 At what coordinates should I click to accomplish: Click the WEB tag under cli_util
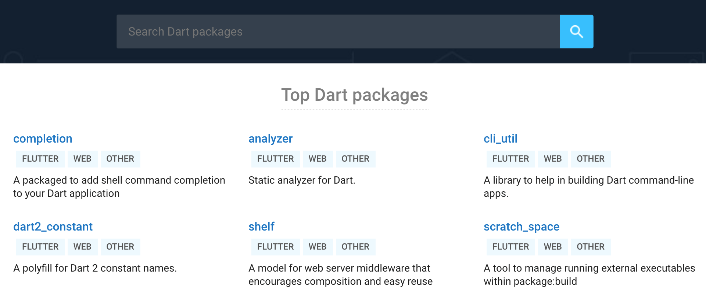pos(553,159)
